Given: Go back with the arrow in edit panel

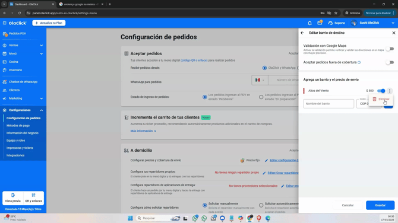Looking at the screenshot, I should [302, 33].
